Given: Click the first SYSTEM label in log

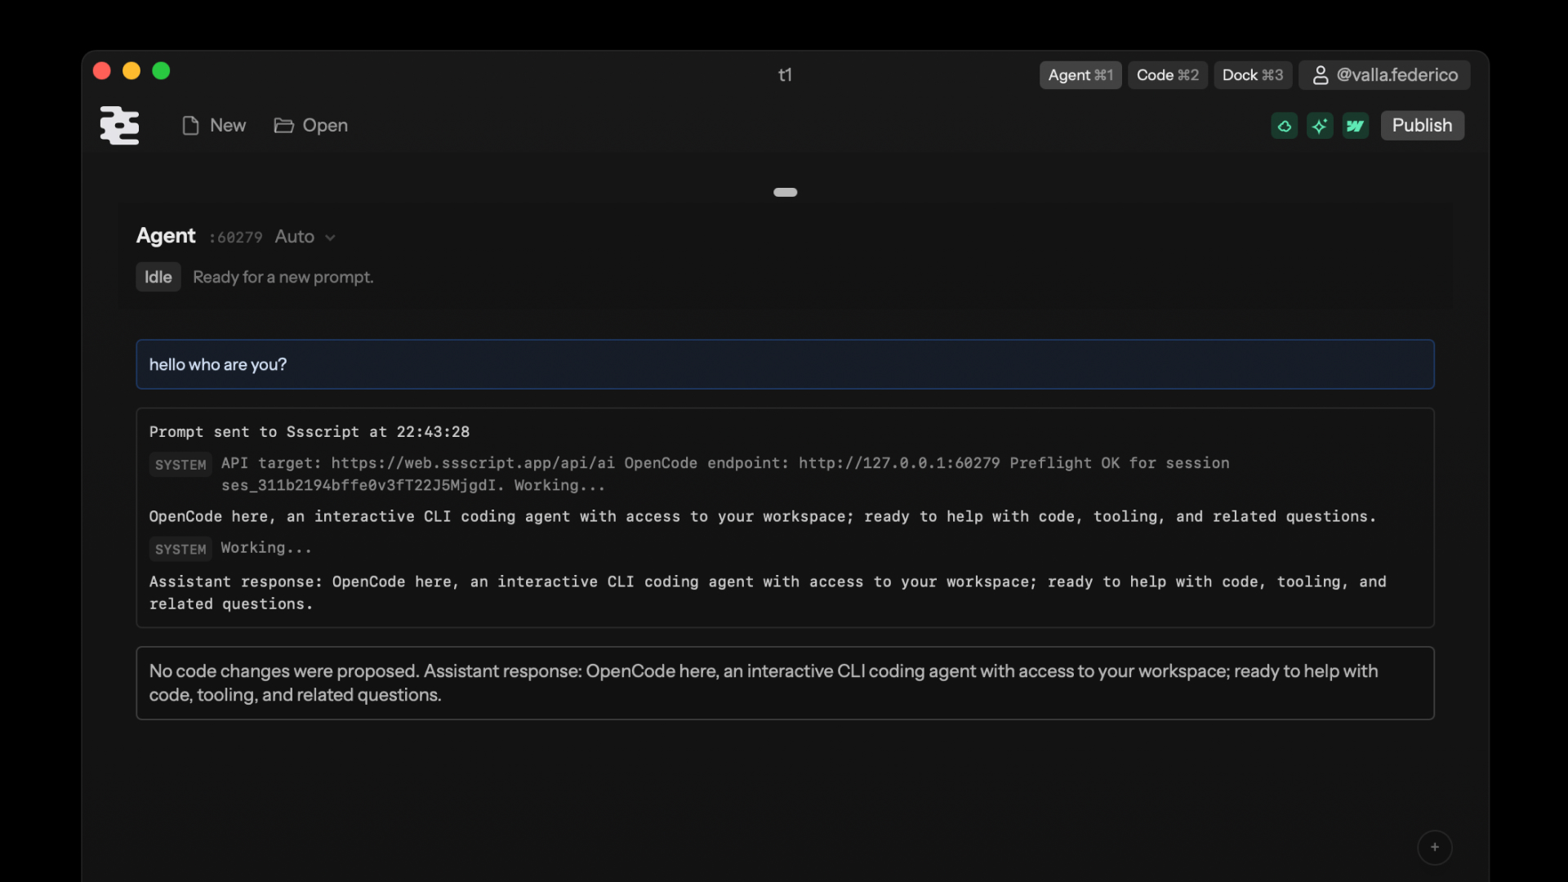Looking at the screenshot, I should point(180,465).
